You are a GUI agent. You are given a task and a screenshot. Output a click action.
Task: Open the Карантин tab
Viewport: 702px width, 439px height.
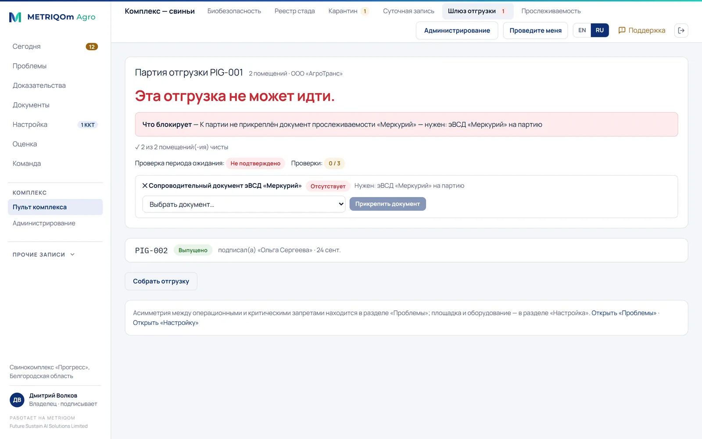pyautogui.click(x=348, y=11)
